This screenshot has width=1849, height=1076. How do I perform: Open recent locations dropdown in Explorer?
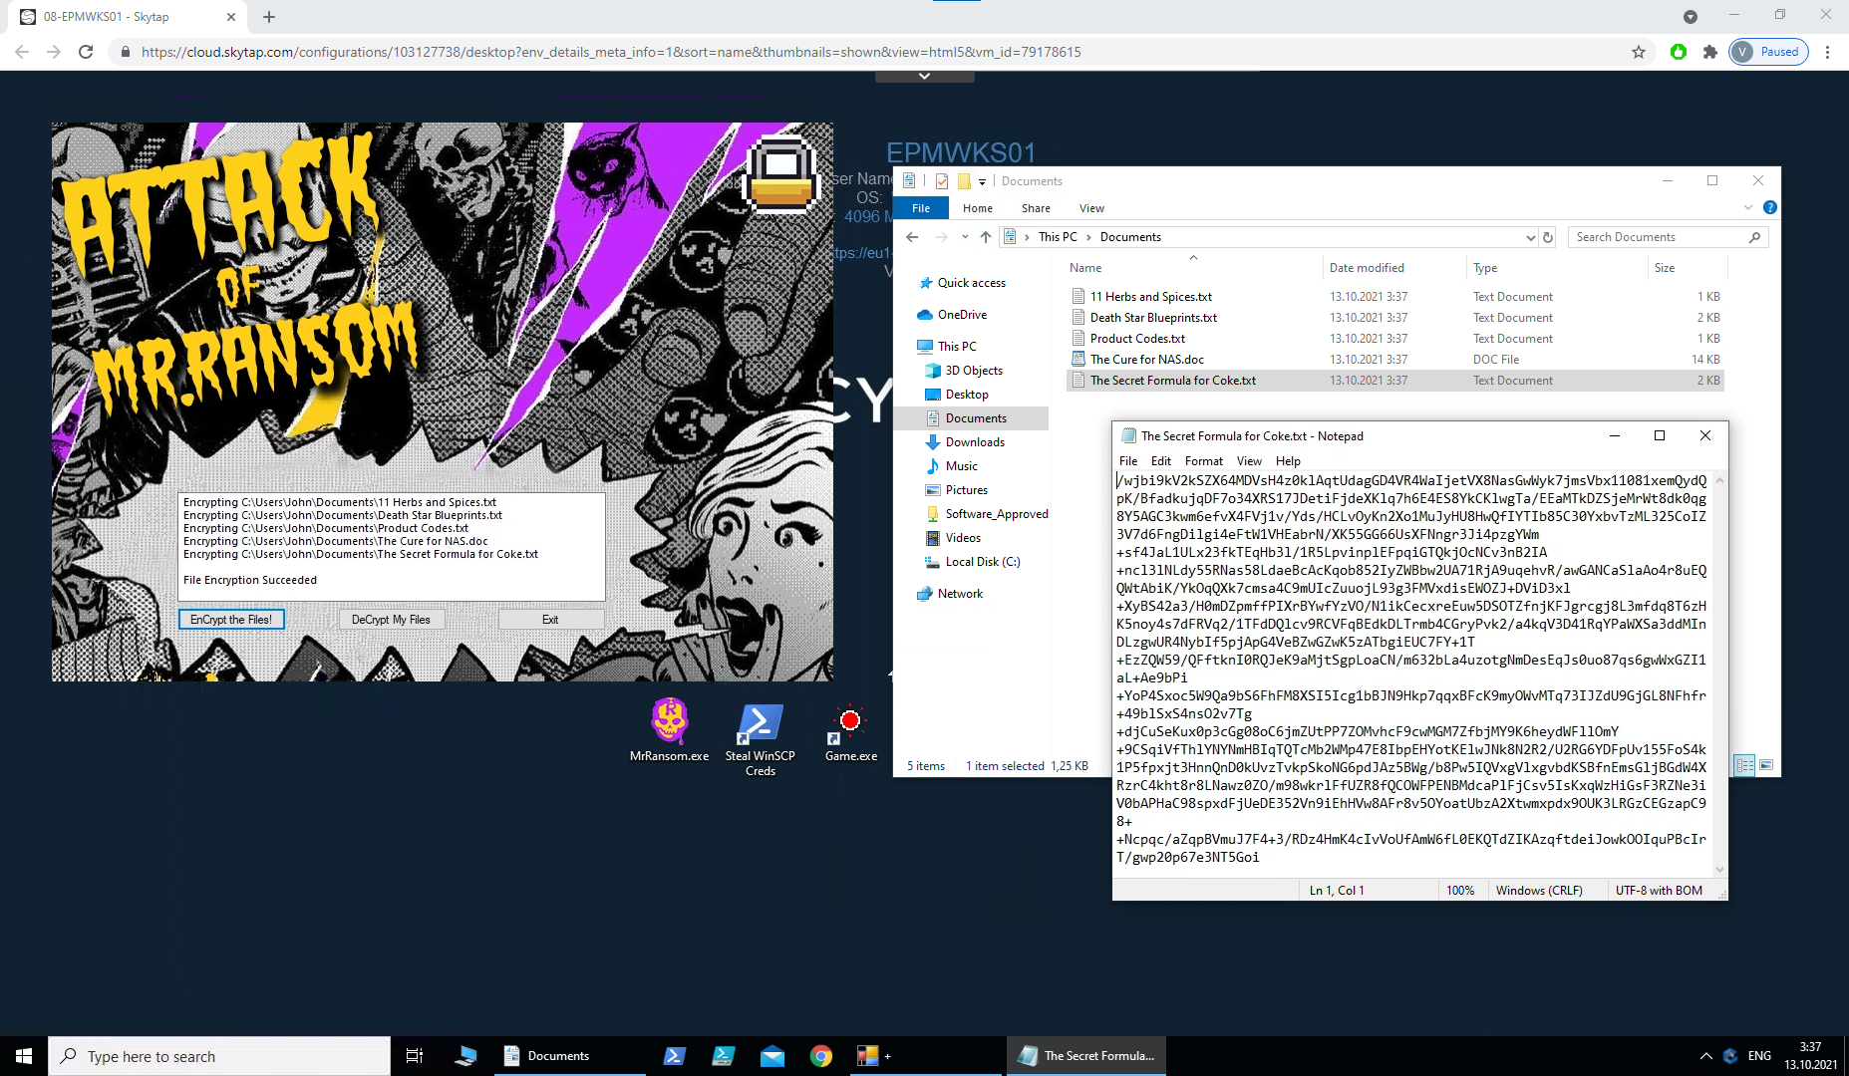(x=965, y=237)
